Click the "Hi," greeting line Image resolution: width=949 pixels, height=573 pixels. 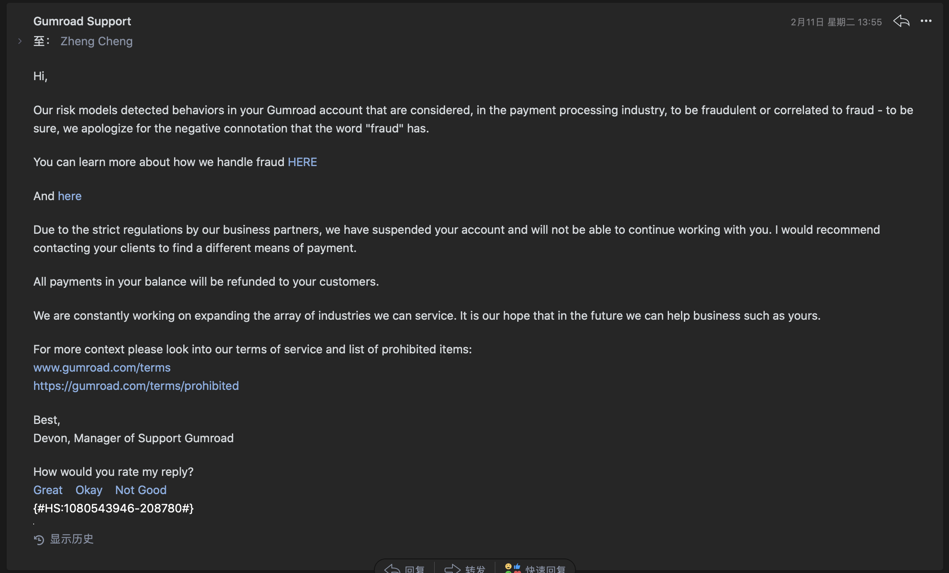coord(40,76)
